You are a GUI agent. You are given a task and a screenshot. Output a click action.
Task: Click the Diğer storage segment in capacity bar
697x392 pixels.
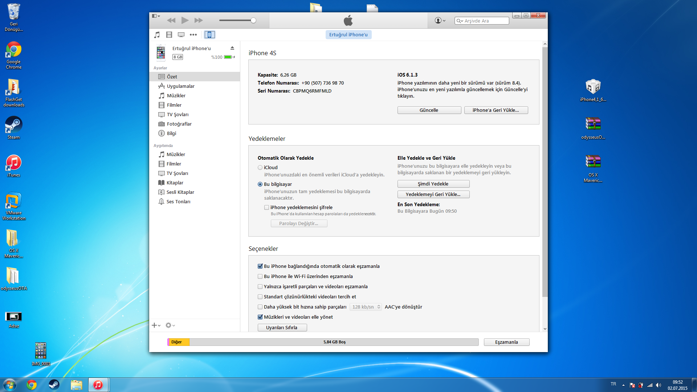[178, 342]
